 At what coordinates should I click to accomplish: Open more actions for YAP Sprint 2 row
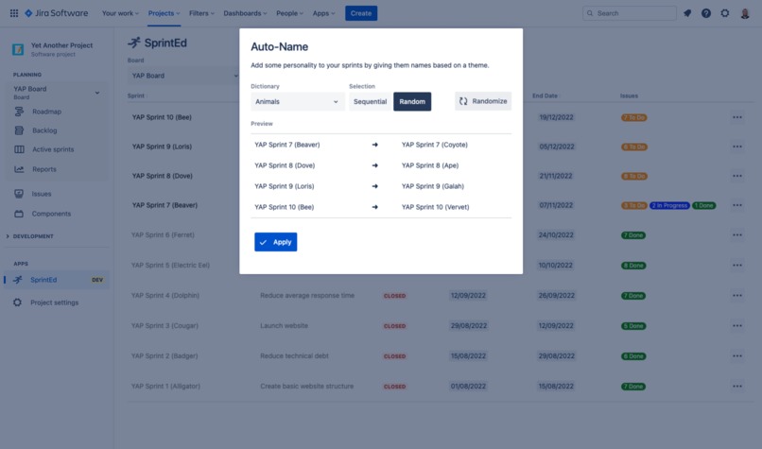coord(737,355)
